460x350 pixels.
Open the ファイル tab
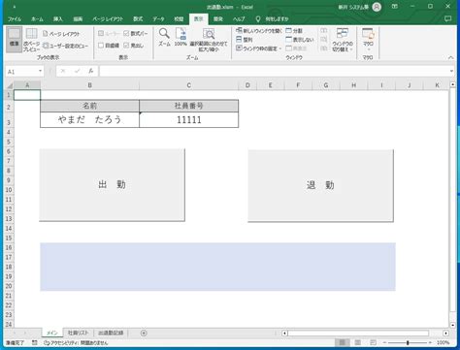(x=15, y=19)
